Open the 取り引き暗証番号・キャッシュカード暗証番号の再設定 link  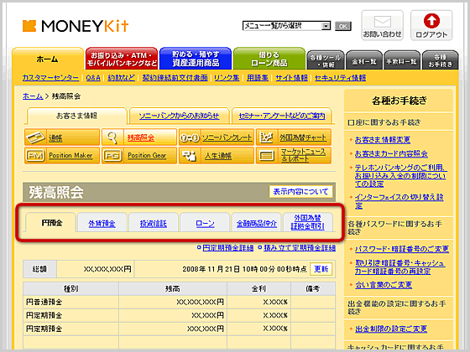pyautogui.click(x=399, y=267)
